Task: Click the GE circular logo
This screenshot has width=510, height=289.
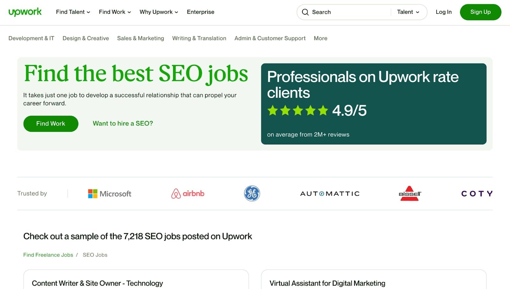Action: coord(252,194)
